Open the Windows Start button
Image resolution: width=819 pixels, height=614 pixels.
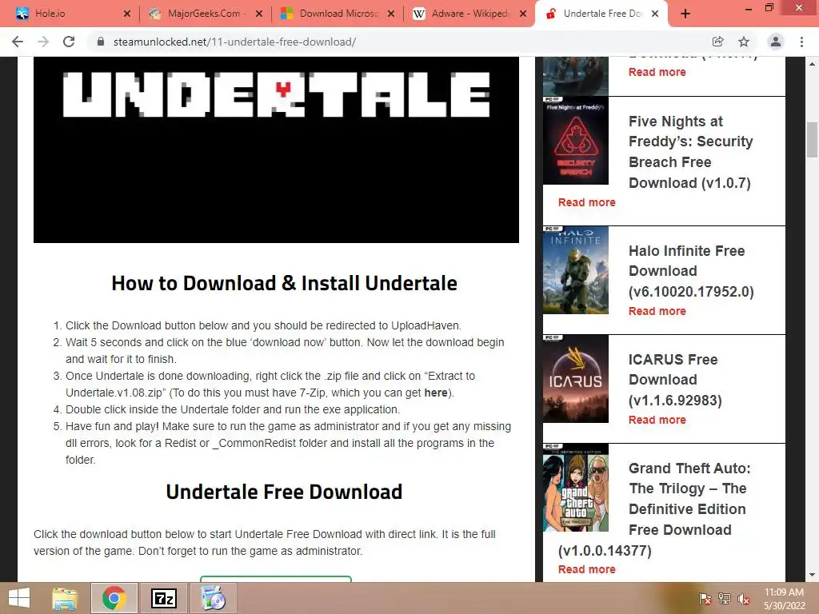point(19,598)
